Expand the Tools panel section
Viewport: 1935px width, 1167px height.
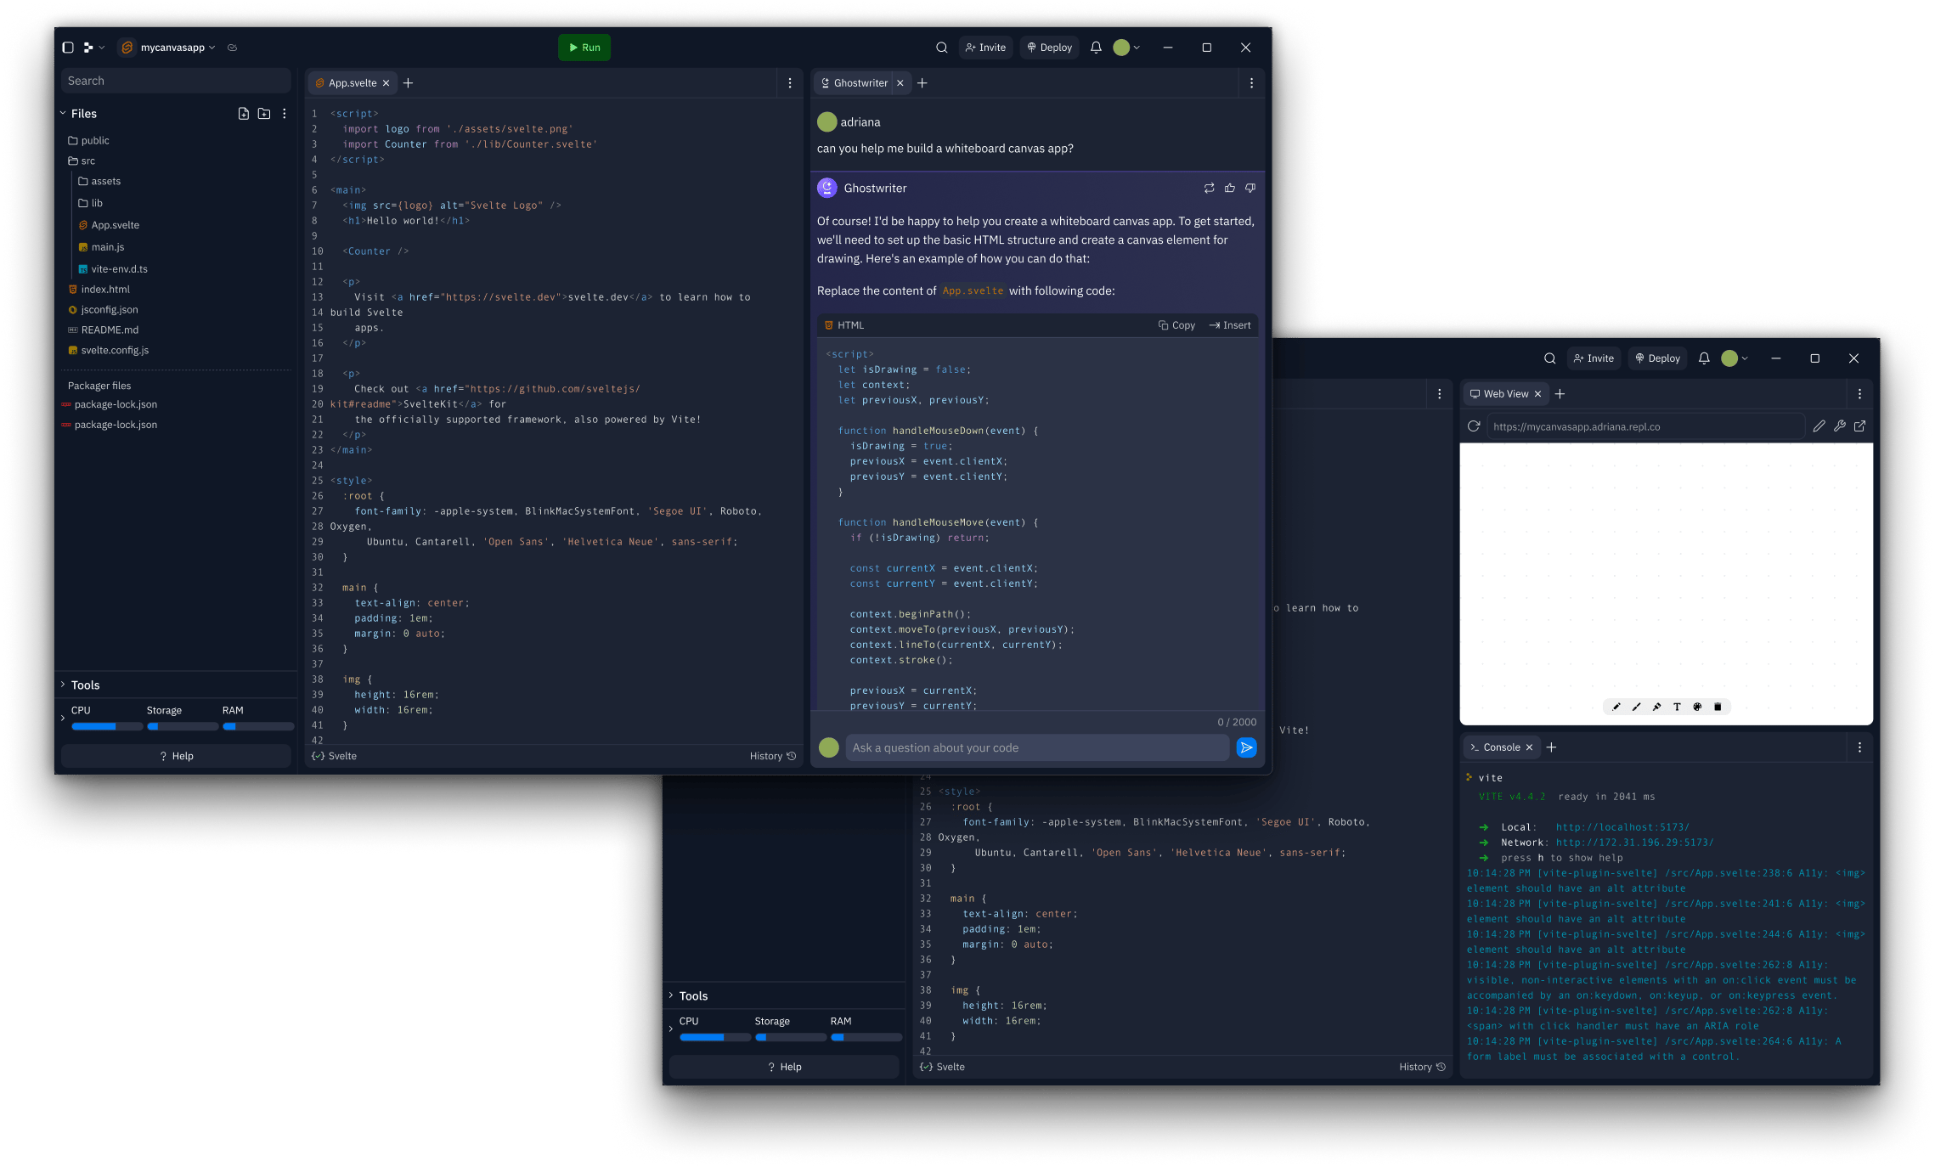click(x=65, y=685)
